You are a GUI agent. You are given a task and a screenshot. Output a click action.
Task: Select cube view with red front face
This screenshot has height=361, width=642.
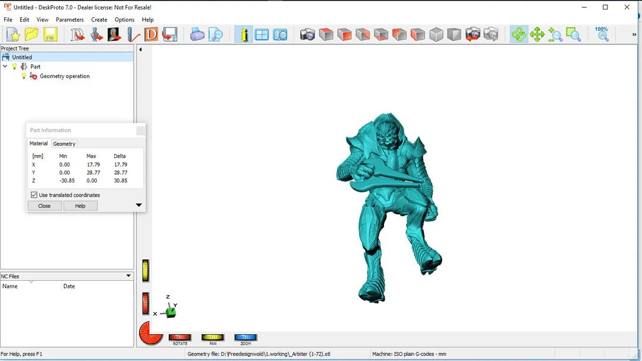(x=344, y=34)
